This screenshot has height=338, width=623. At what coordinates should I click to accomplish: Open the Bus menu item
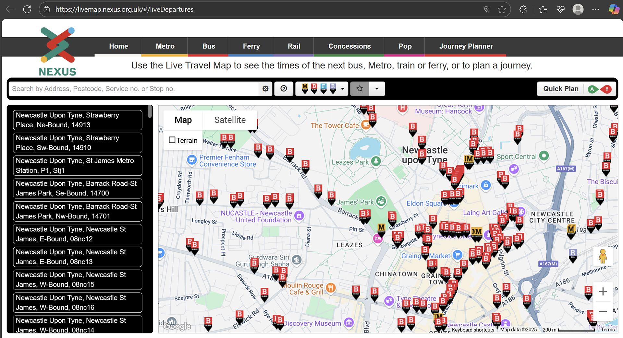click(209, 46)
